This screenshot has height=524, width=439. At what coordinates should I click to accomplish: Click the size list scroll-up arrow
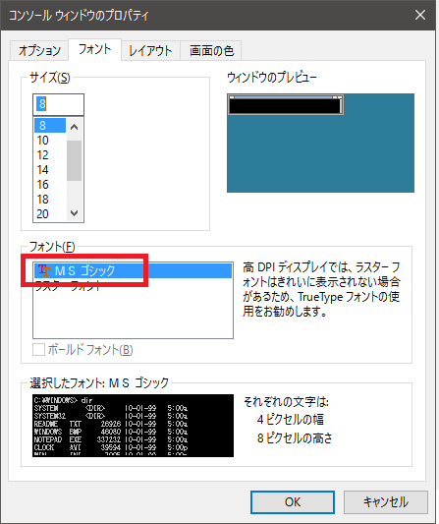(x=74, y=127)
